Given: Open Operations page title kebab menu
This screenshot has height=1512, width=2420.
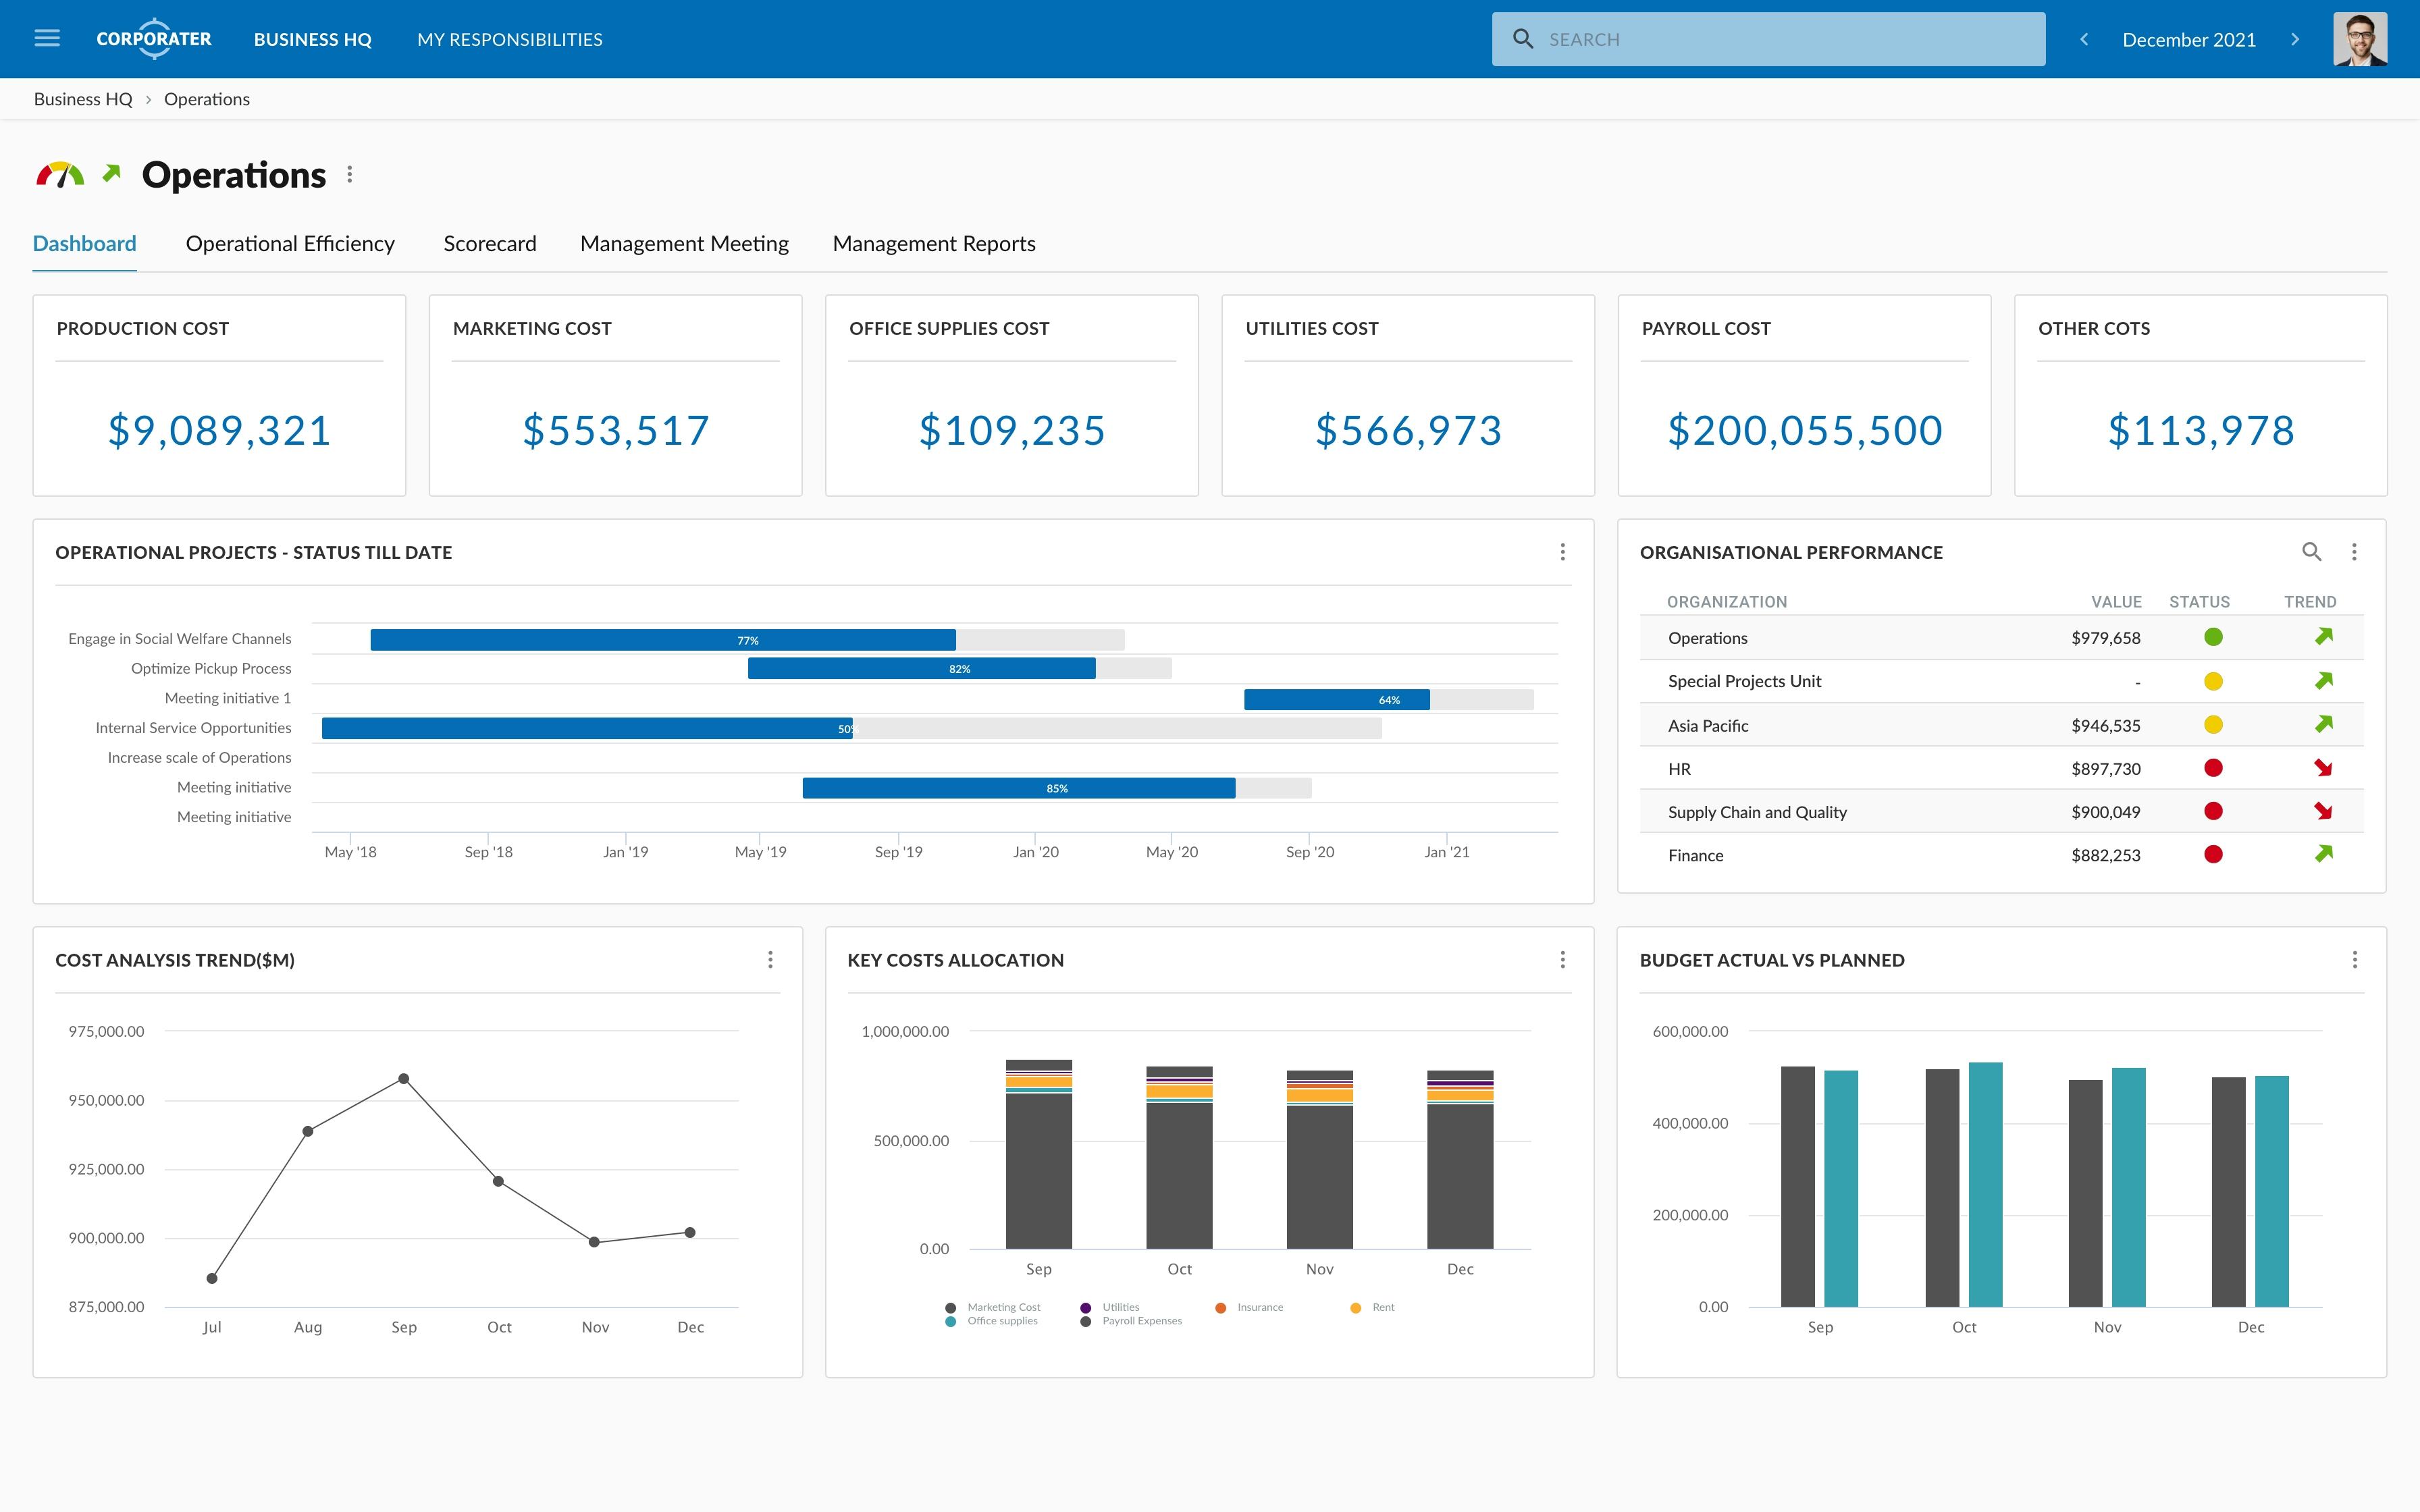Looking at the screenshot, I should pos(349,175).
